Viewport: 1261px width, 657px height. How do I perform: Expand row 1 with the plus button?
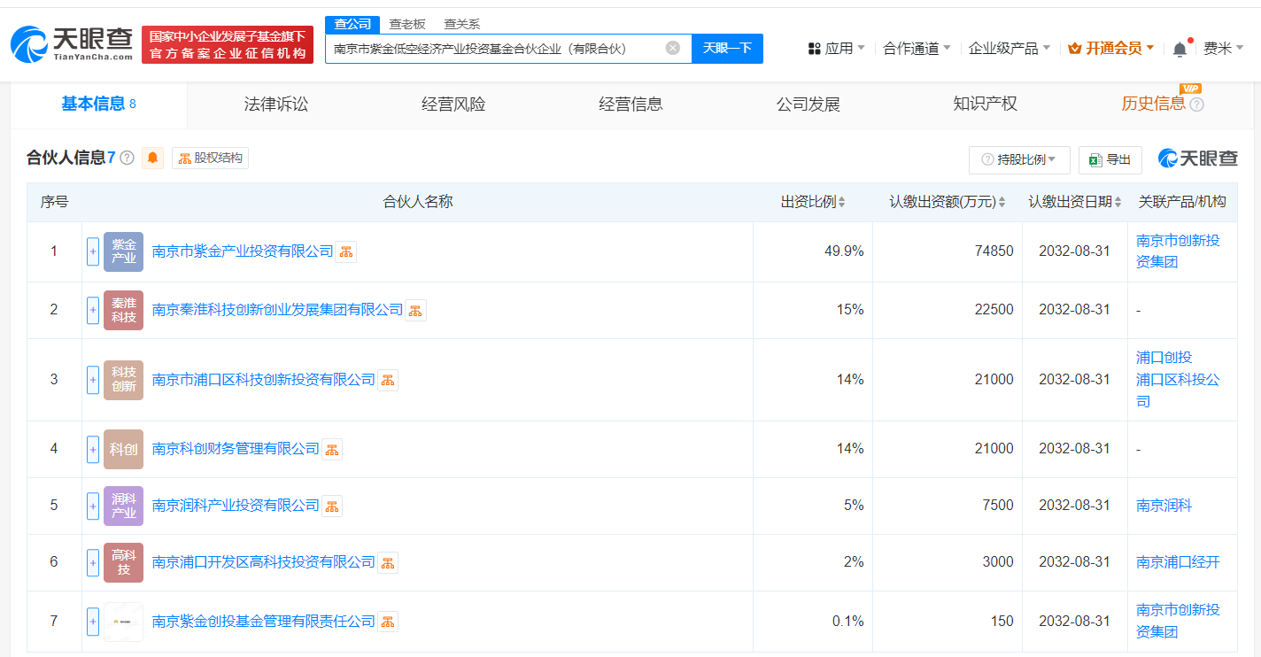[x=93, y=251]
